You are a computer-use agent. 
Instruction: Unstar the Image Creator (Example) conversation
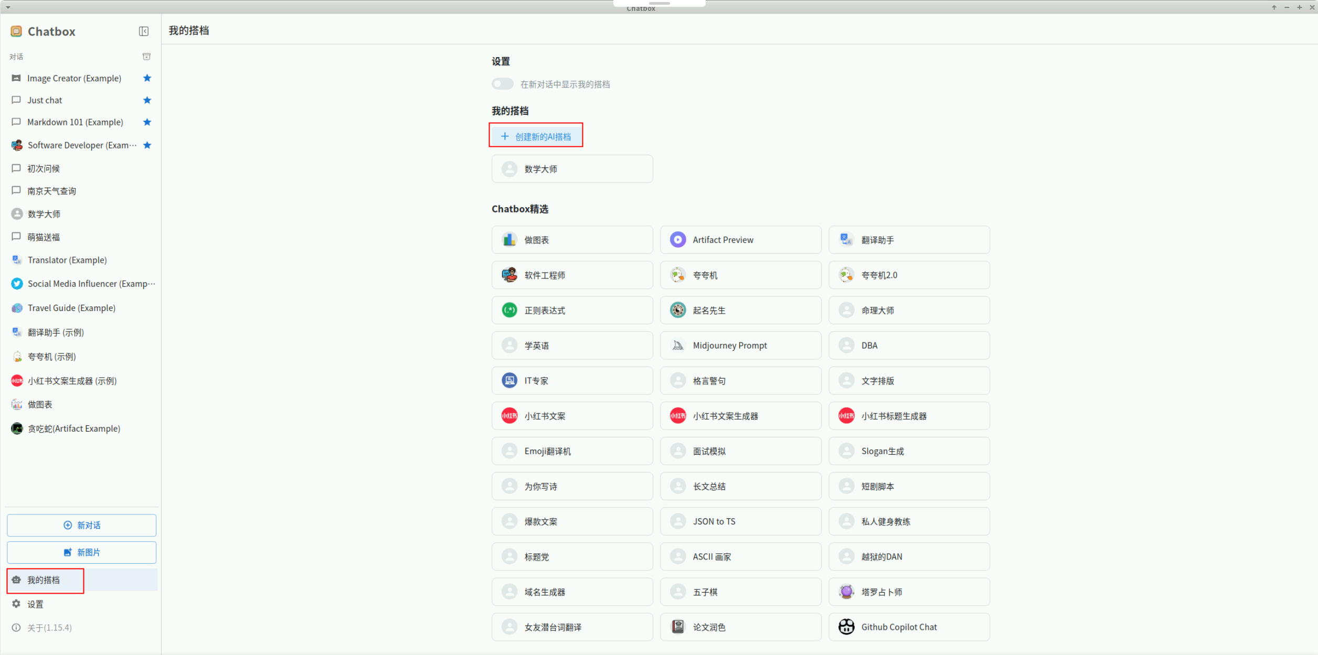click(147, 78)
